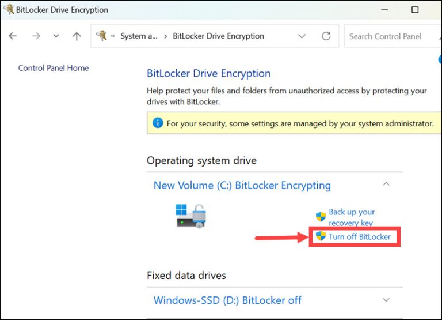Click BitLocker keys icon in address bar
442x320 pixels.
click(x=101, y=36)
